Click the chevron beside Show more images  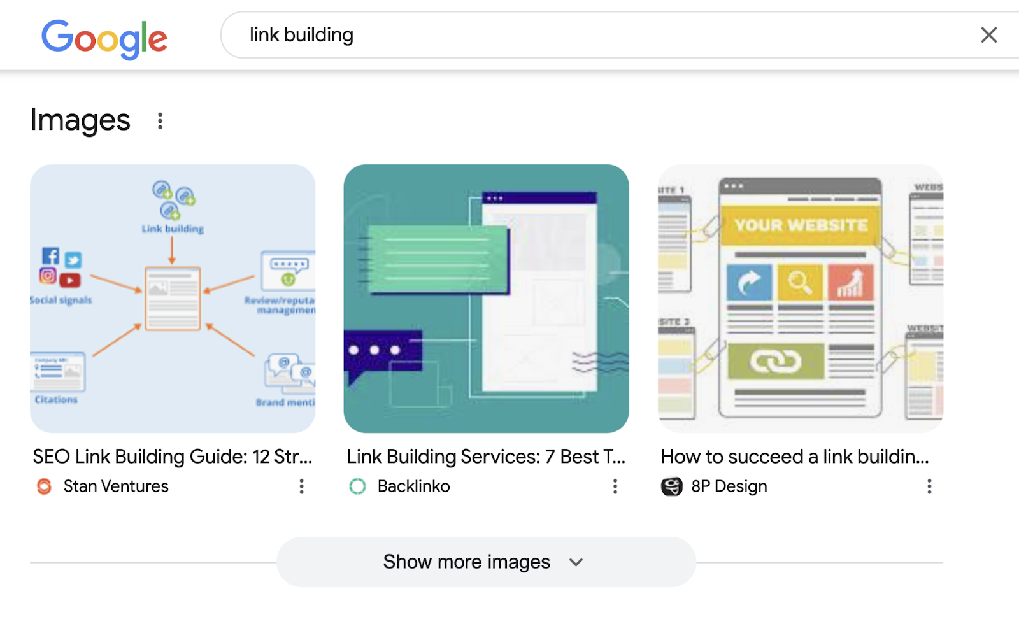click(x=576, y=562)
